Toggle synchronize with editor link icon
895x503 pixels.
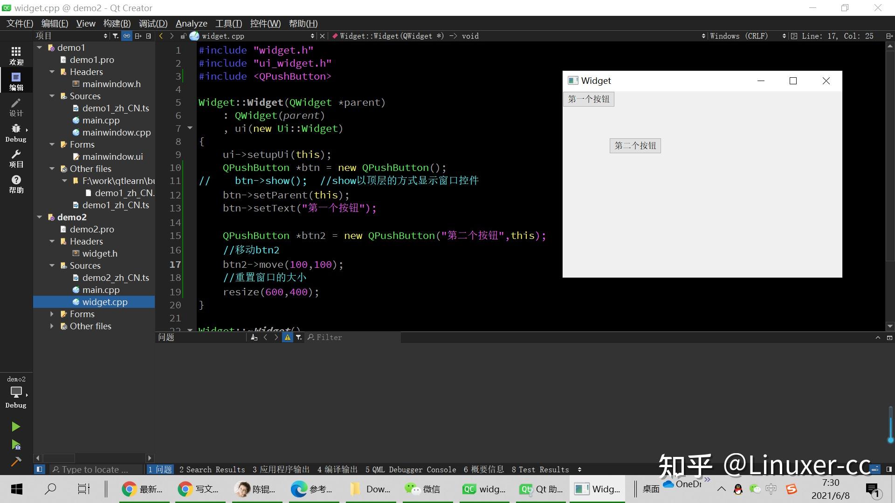click(126, 36)
